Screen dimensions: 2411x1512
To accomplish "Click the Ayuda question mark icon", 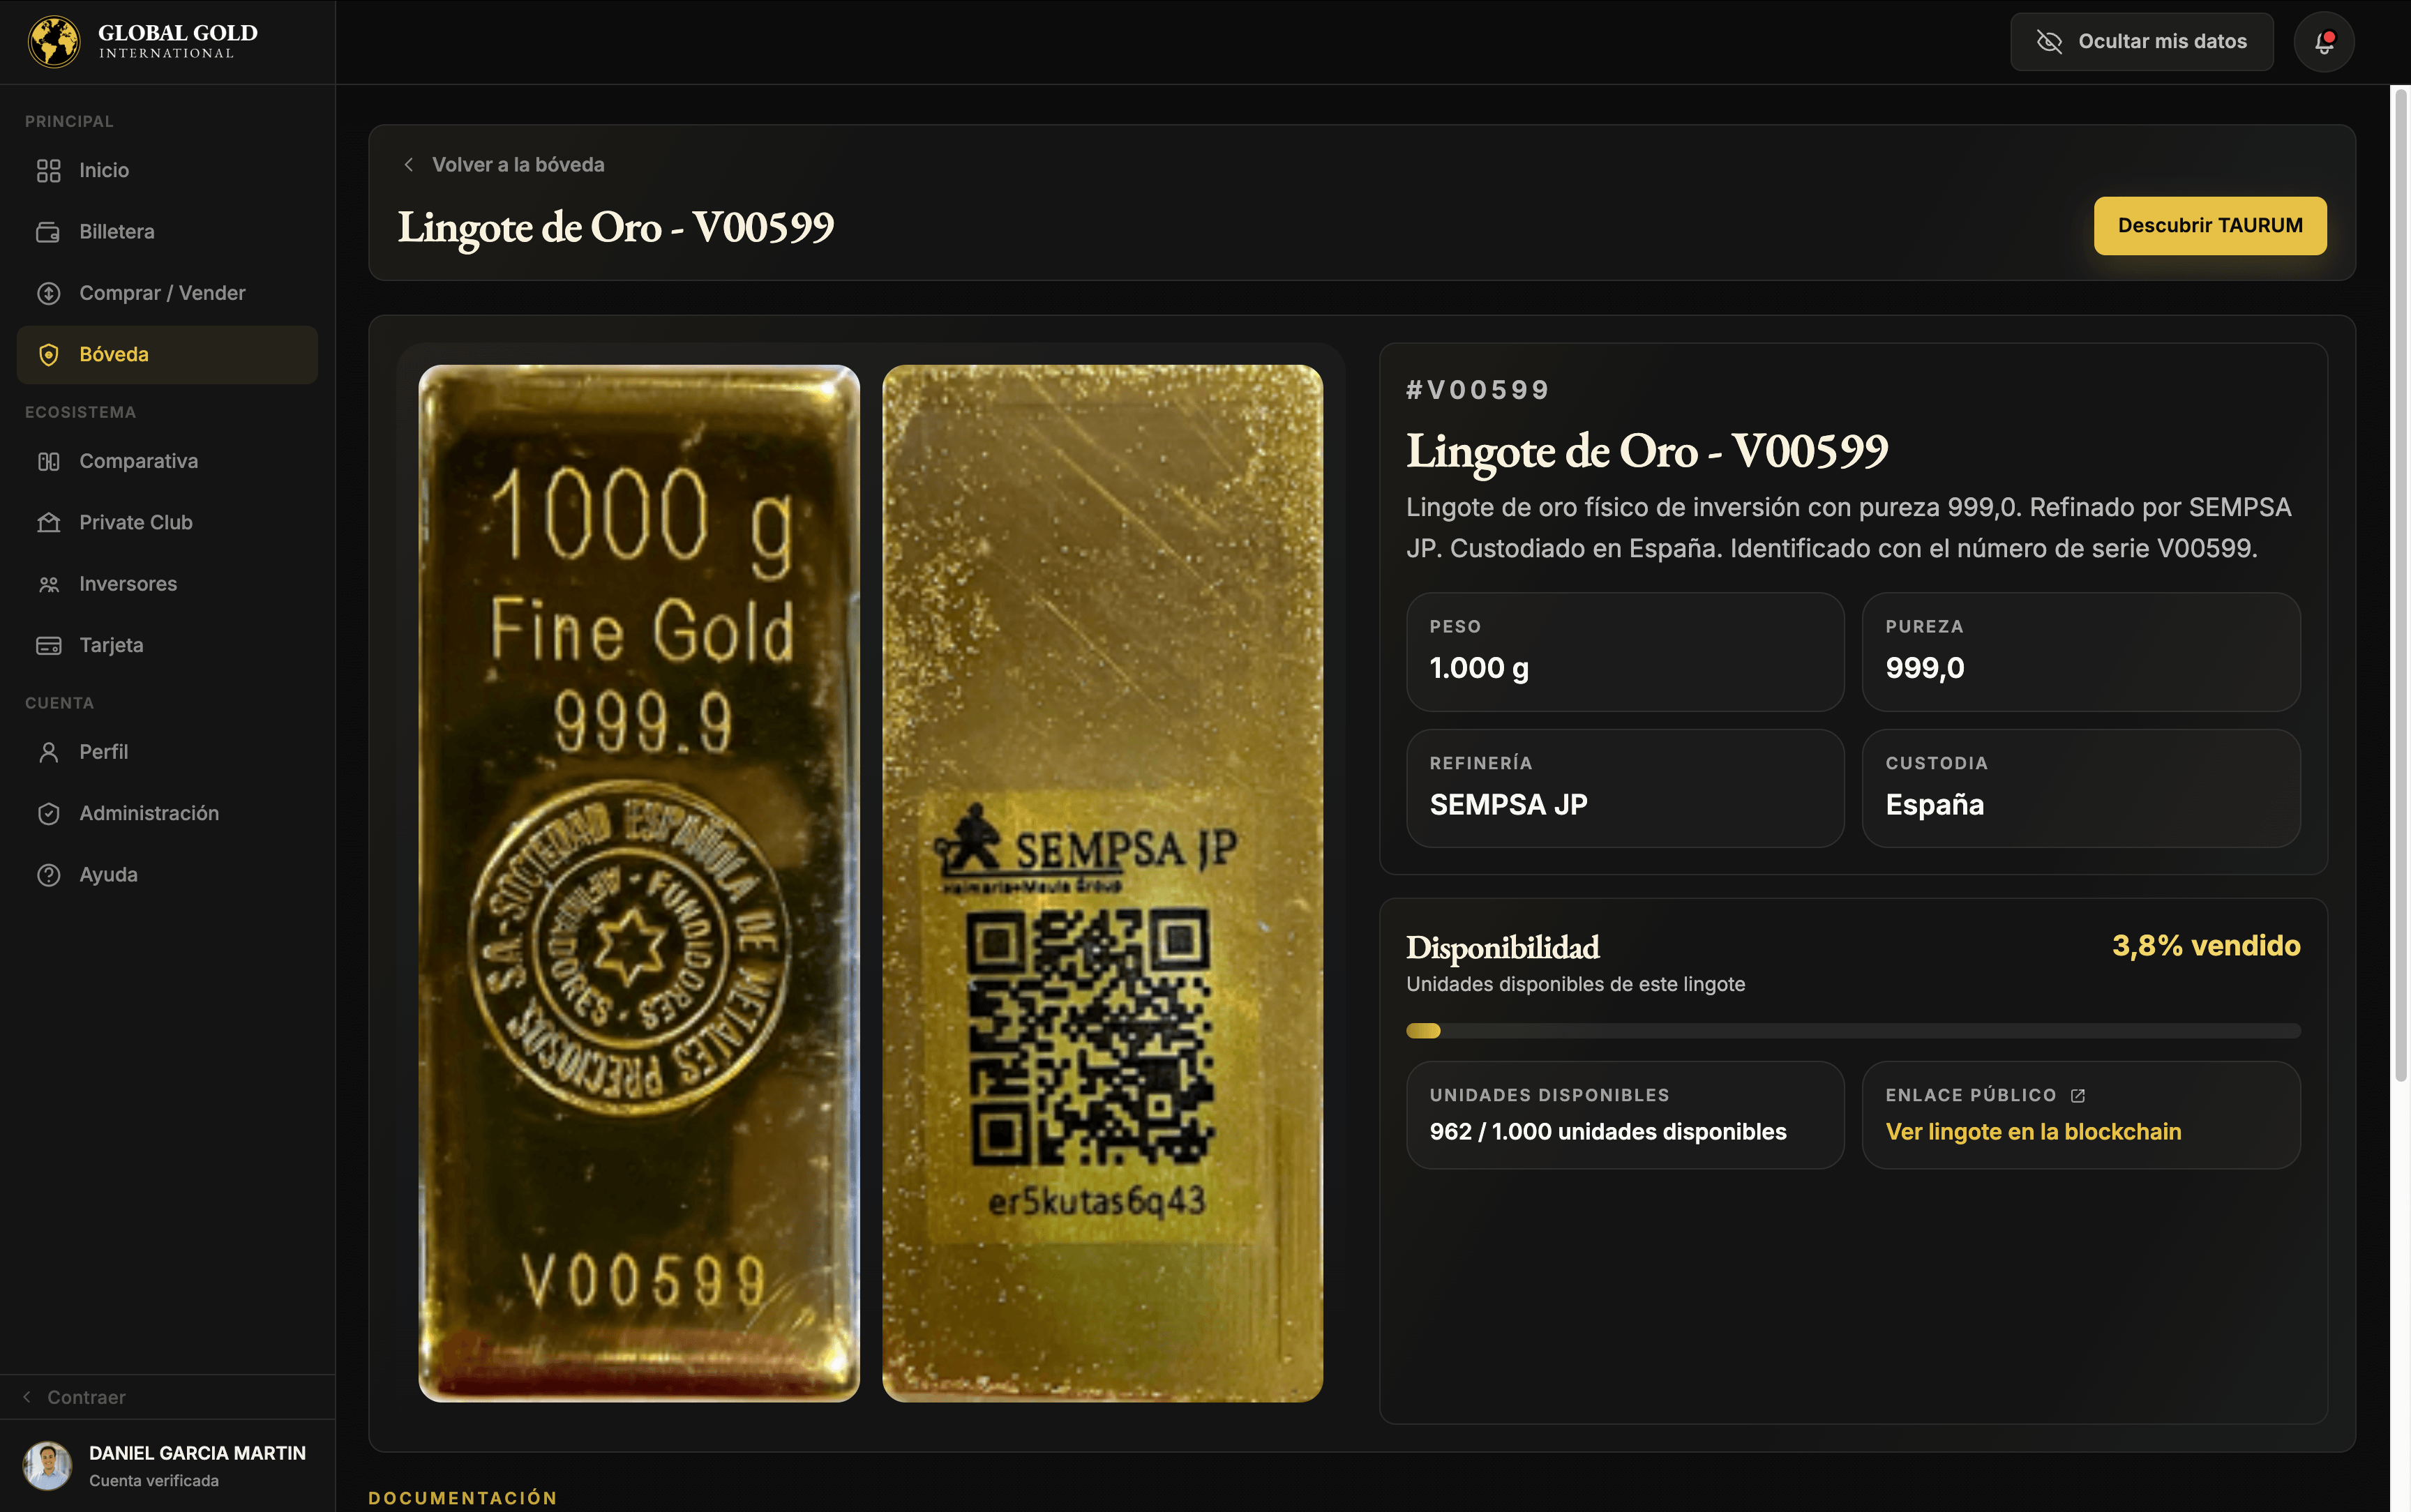I will 48,875.
